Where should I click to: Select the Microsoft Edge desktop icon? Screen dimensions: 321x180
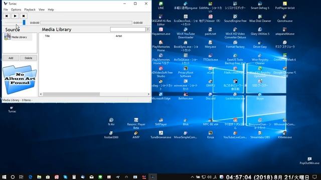(161, 96)
